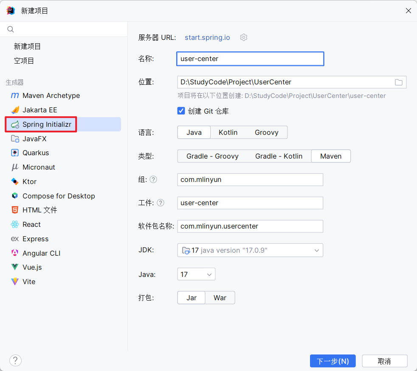The height and width of the screenshot is (371, 417).
Task: Click the 软件包名称 input field
Action: point(250,226)
